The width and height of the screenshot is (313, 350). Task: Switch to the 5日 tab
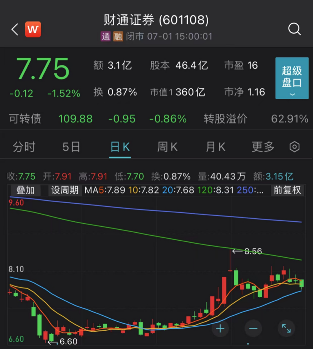(x=71, y=147)
